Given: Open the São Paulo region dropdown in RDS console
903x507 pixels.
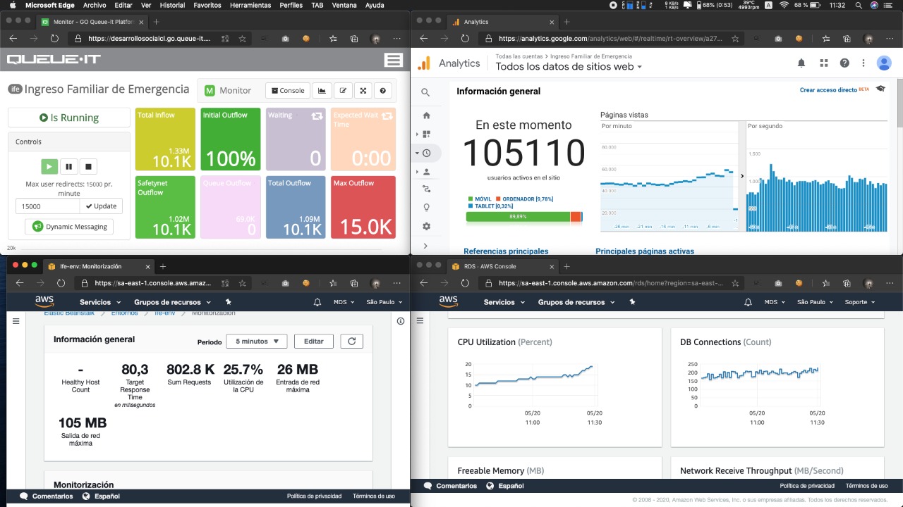Looking at the screenshot, I should [815, 302].
